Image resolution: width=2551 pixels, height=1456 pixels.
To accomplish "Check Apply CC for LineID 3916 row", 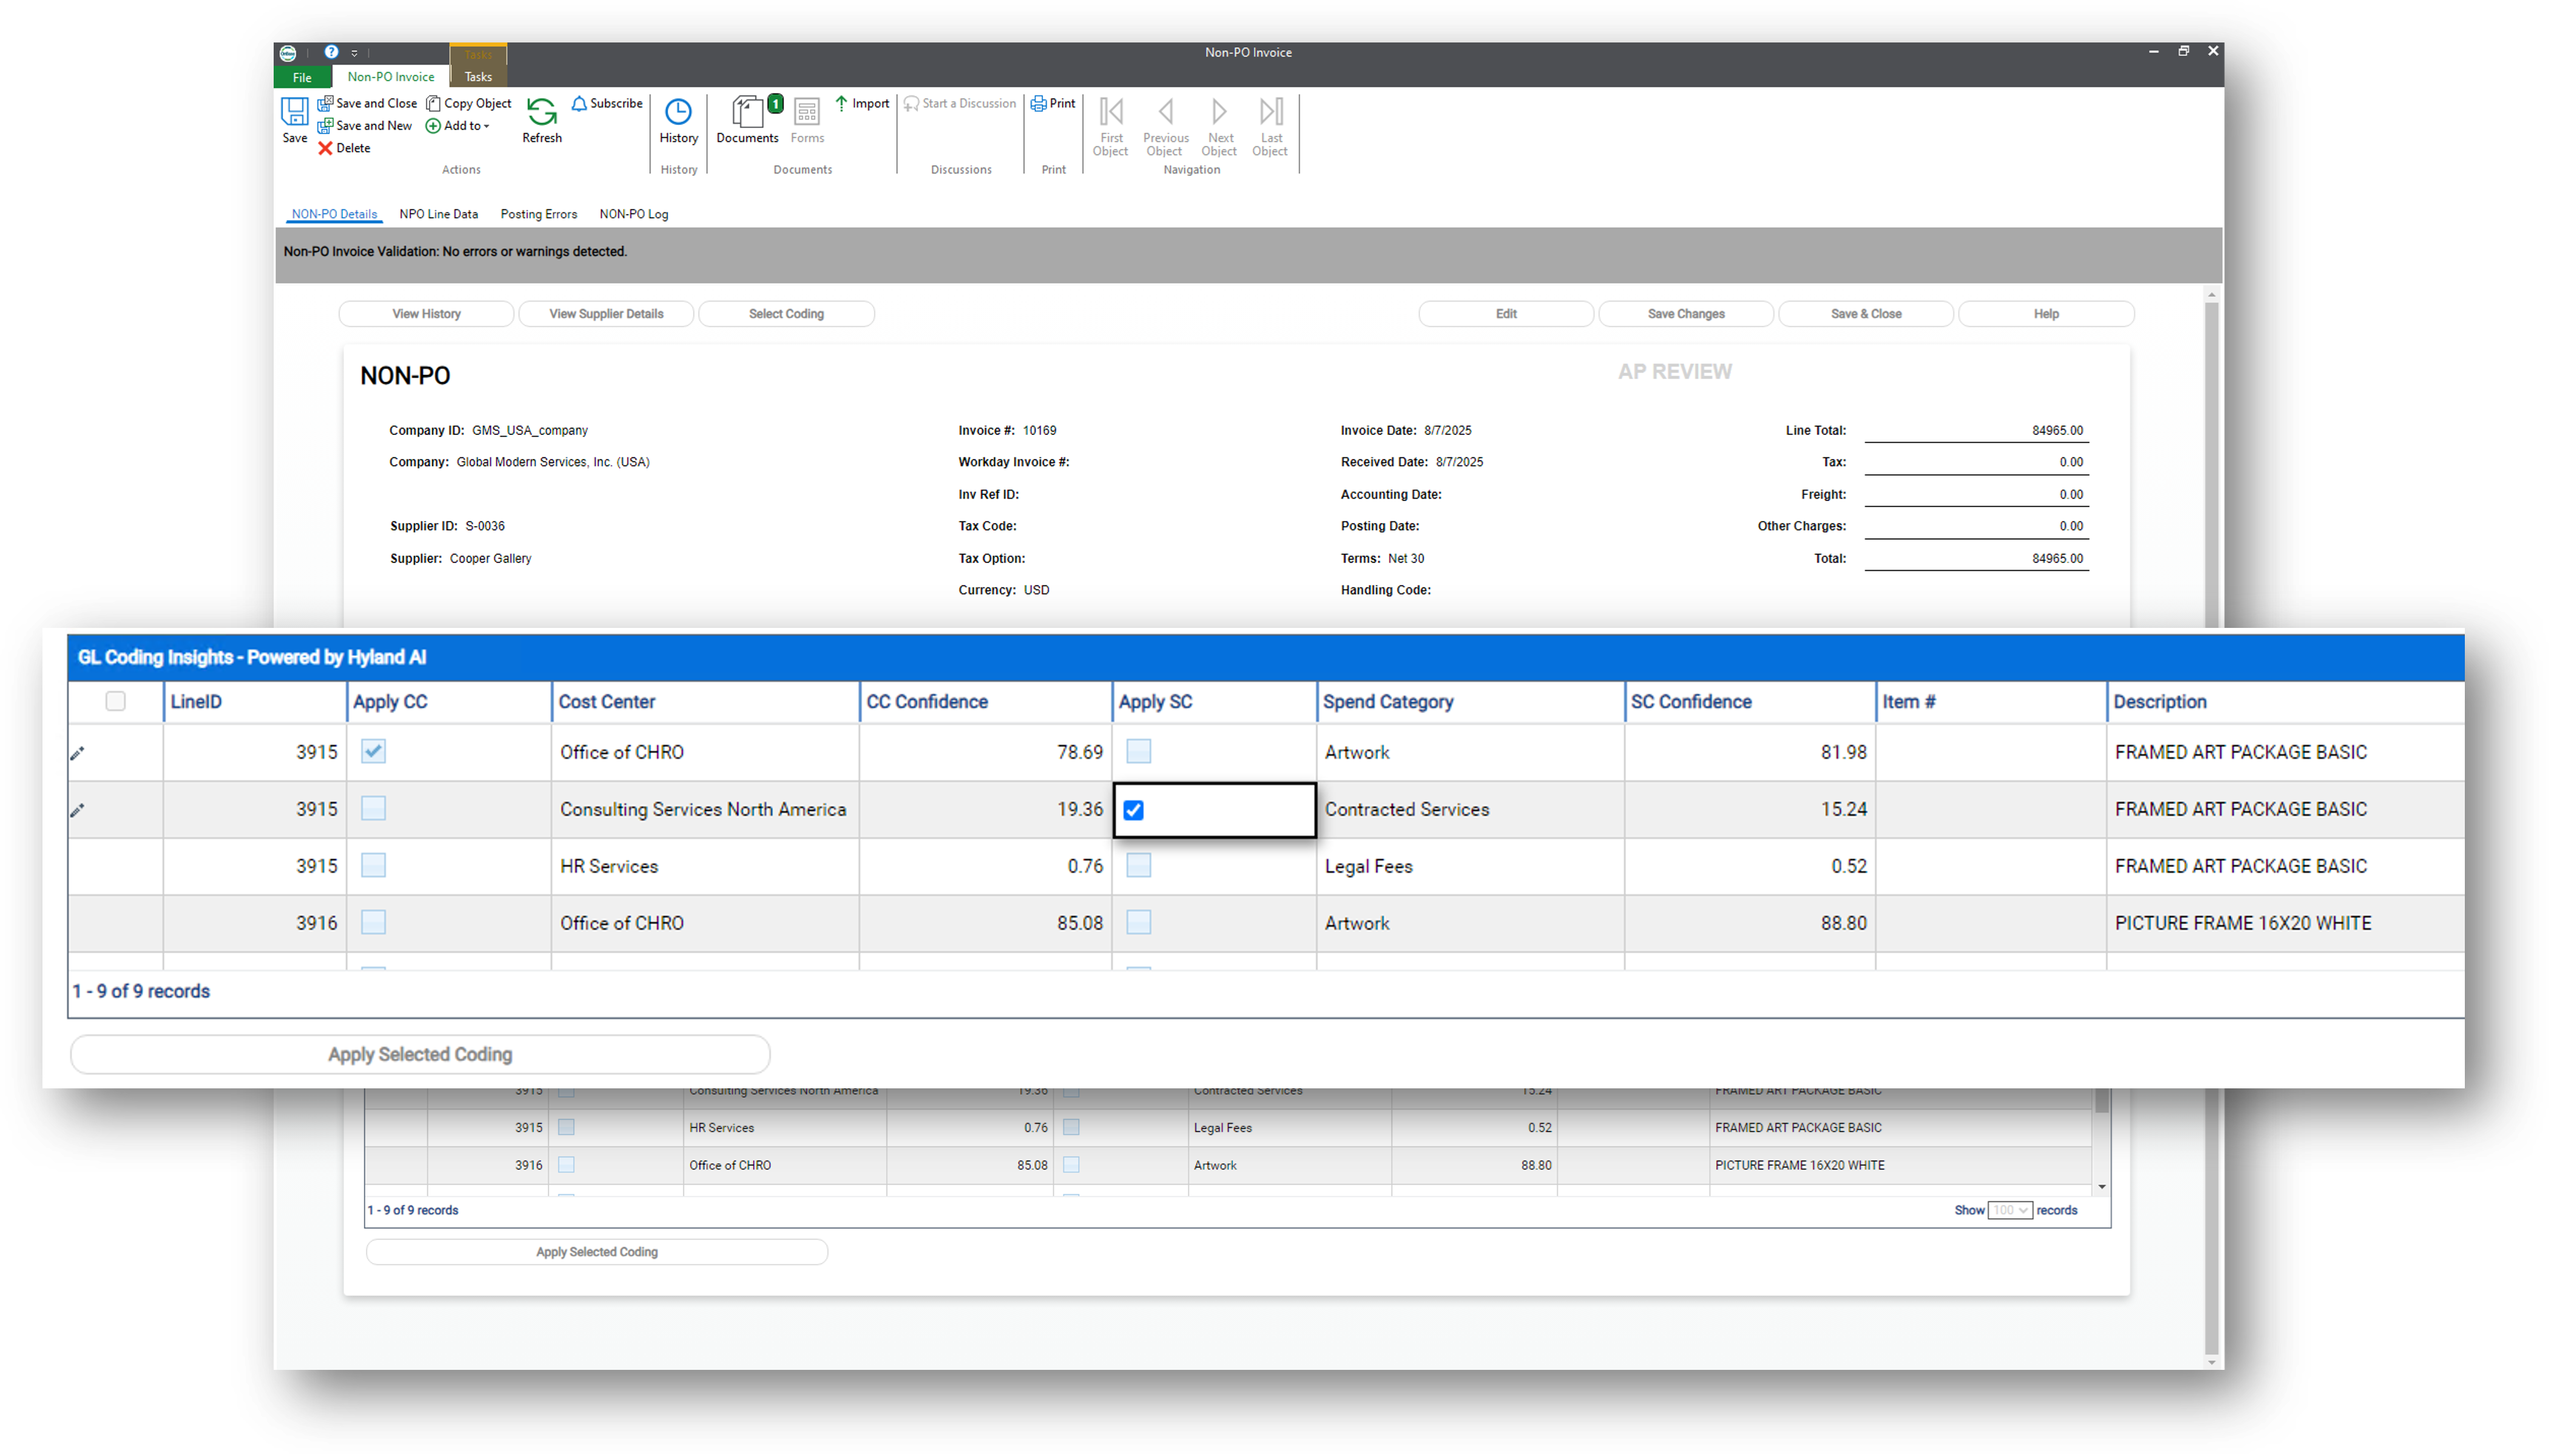I will click(x=373, y=922).
